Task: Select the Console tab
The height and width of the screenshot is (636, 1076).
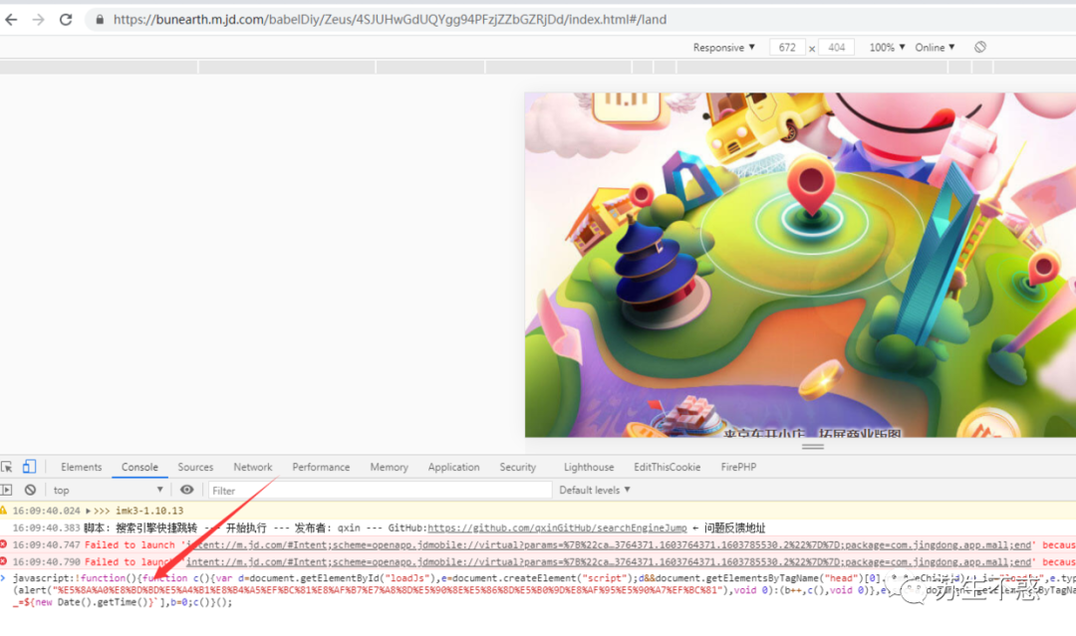Action: pos(140,467)
